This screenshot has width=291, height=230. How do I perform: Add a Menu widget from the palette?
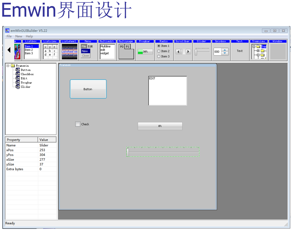88,50
